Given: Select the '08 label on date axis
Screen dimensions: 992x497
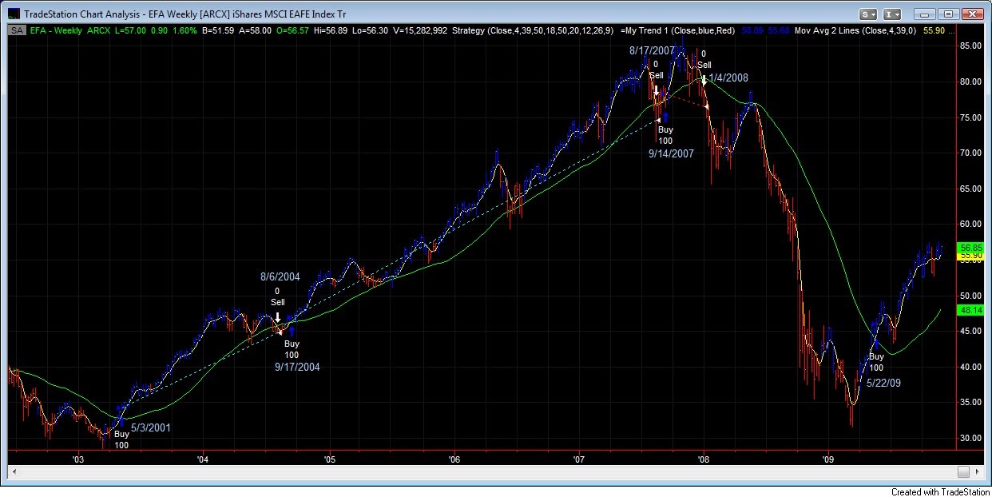Looking at the screenshot, I should pyautogui.click(x=703, y=460).
